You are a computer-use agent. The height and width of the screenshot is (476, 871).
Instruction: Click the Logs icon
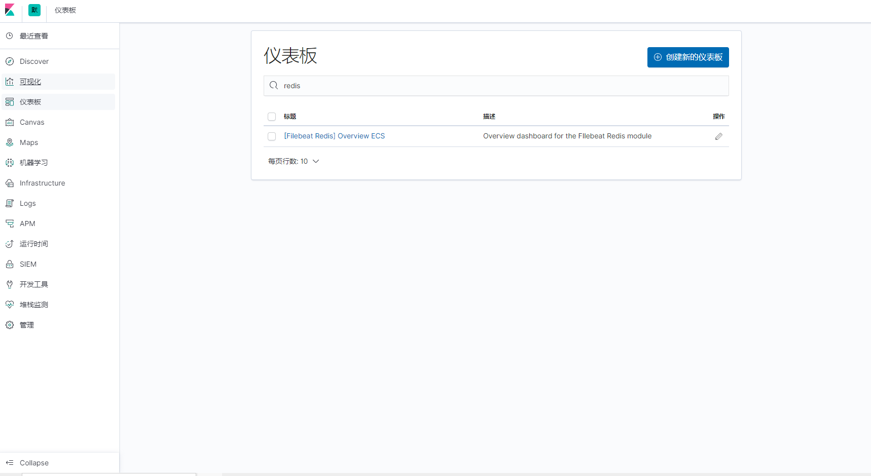[10, 203]
